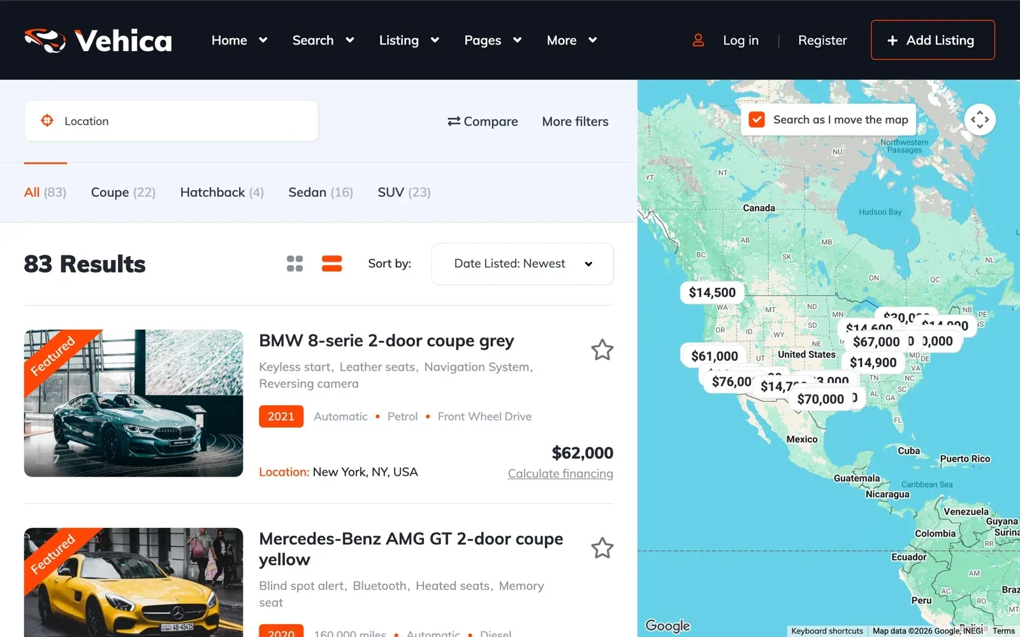Viewport: 1020px width, 637px height.
Task: Open the BMW 8-serie car thumbnail
Action: [133, 403]
